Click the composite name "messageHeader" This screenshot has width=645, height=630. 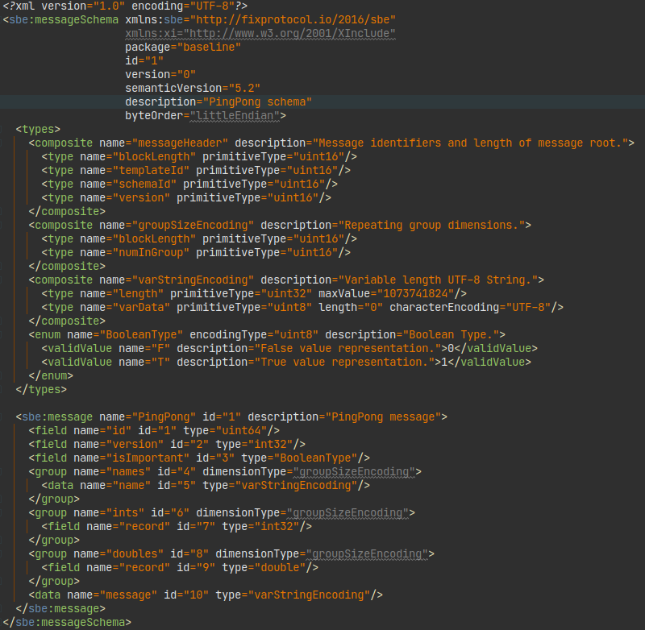click(x=180, y=143)
